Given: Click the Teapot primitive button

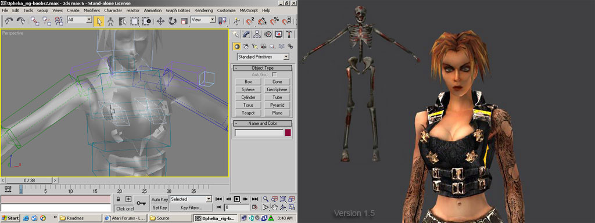Looking at the screenshot, I should (248, 113).
